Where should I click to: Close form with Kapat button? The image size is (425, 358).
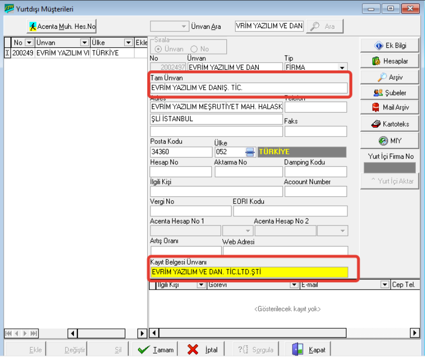[308, 350]
